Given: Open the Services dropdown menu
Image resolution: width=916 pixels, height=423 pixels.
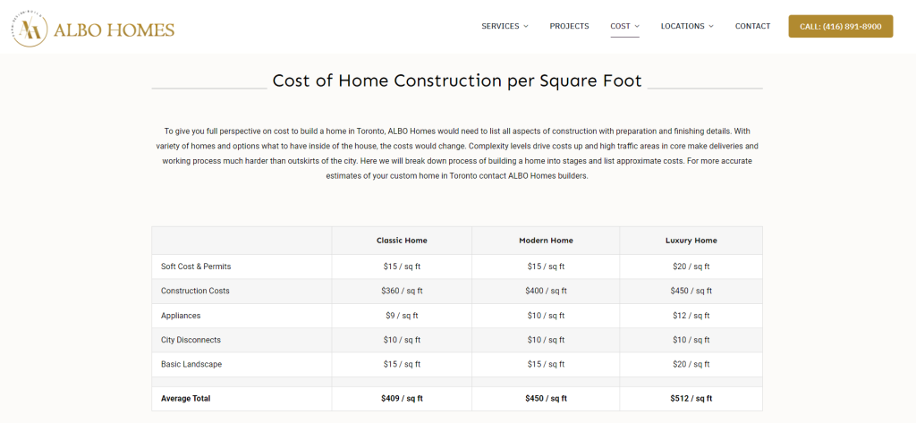Looking at the screenshot, I should (x=505, y=26).
